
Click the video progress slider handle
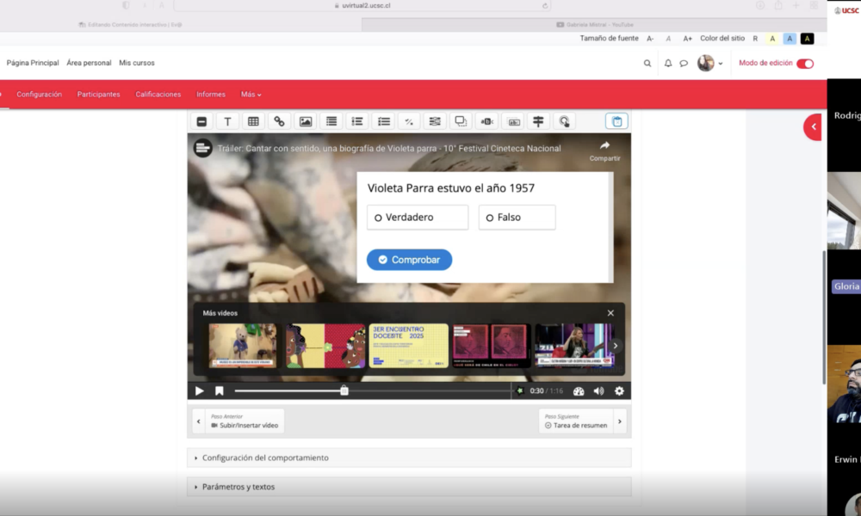pos(344,390)
